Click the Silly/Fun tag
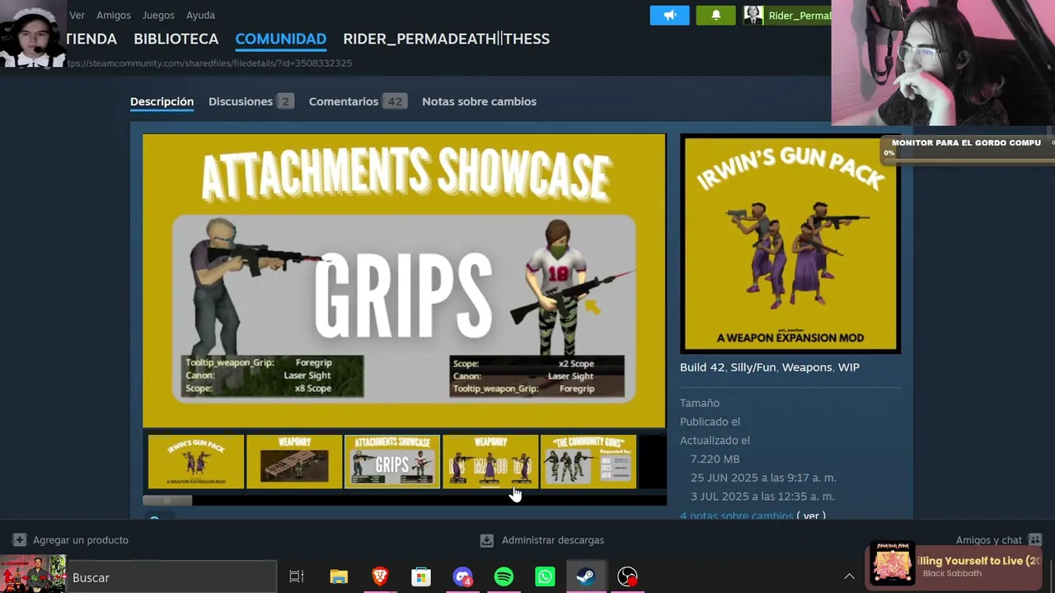 pyautogui.click(x=753, y=367)
